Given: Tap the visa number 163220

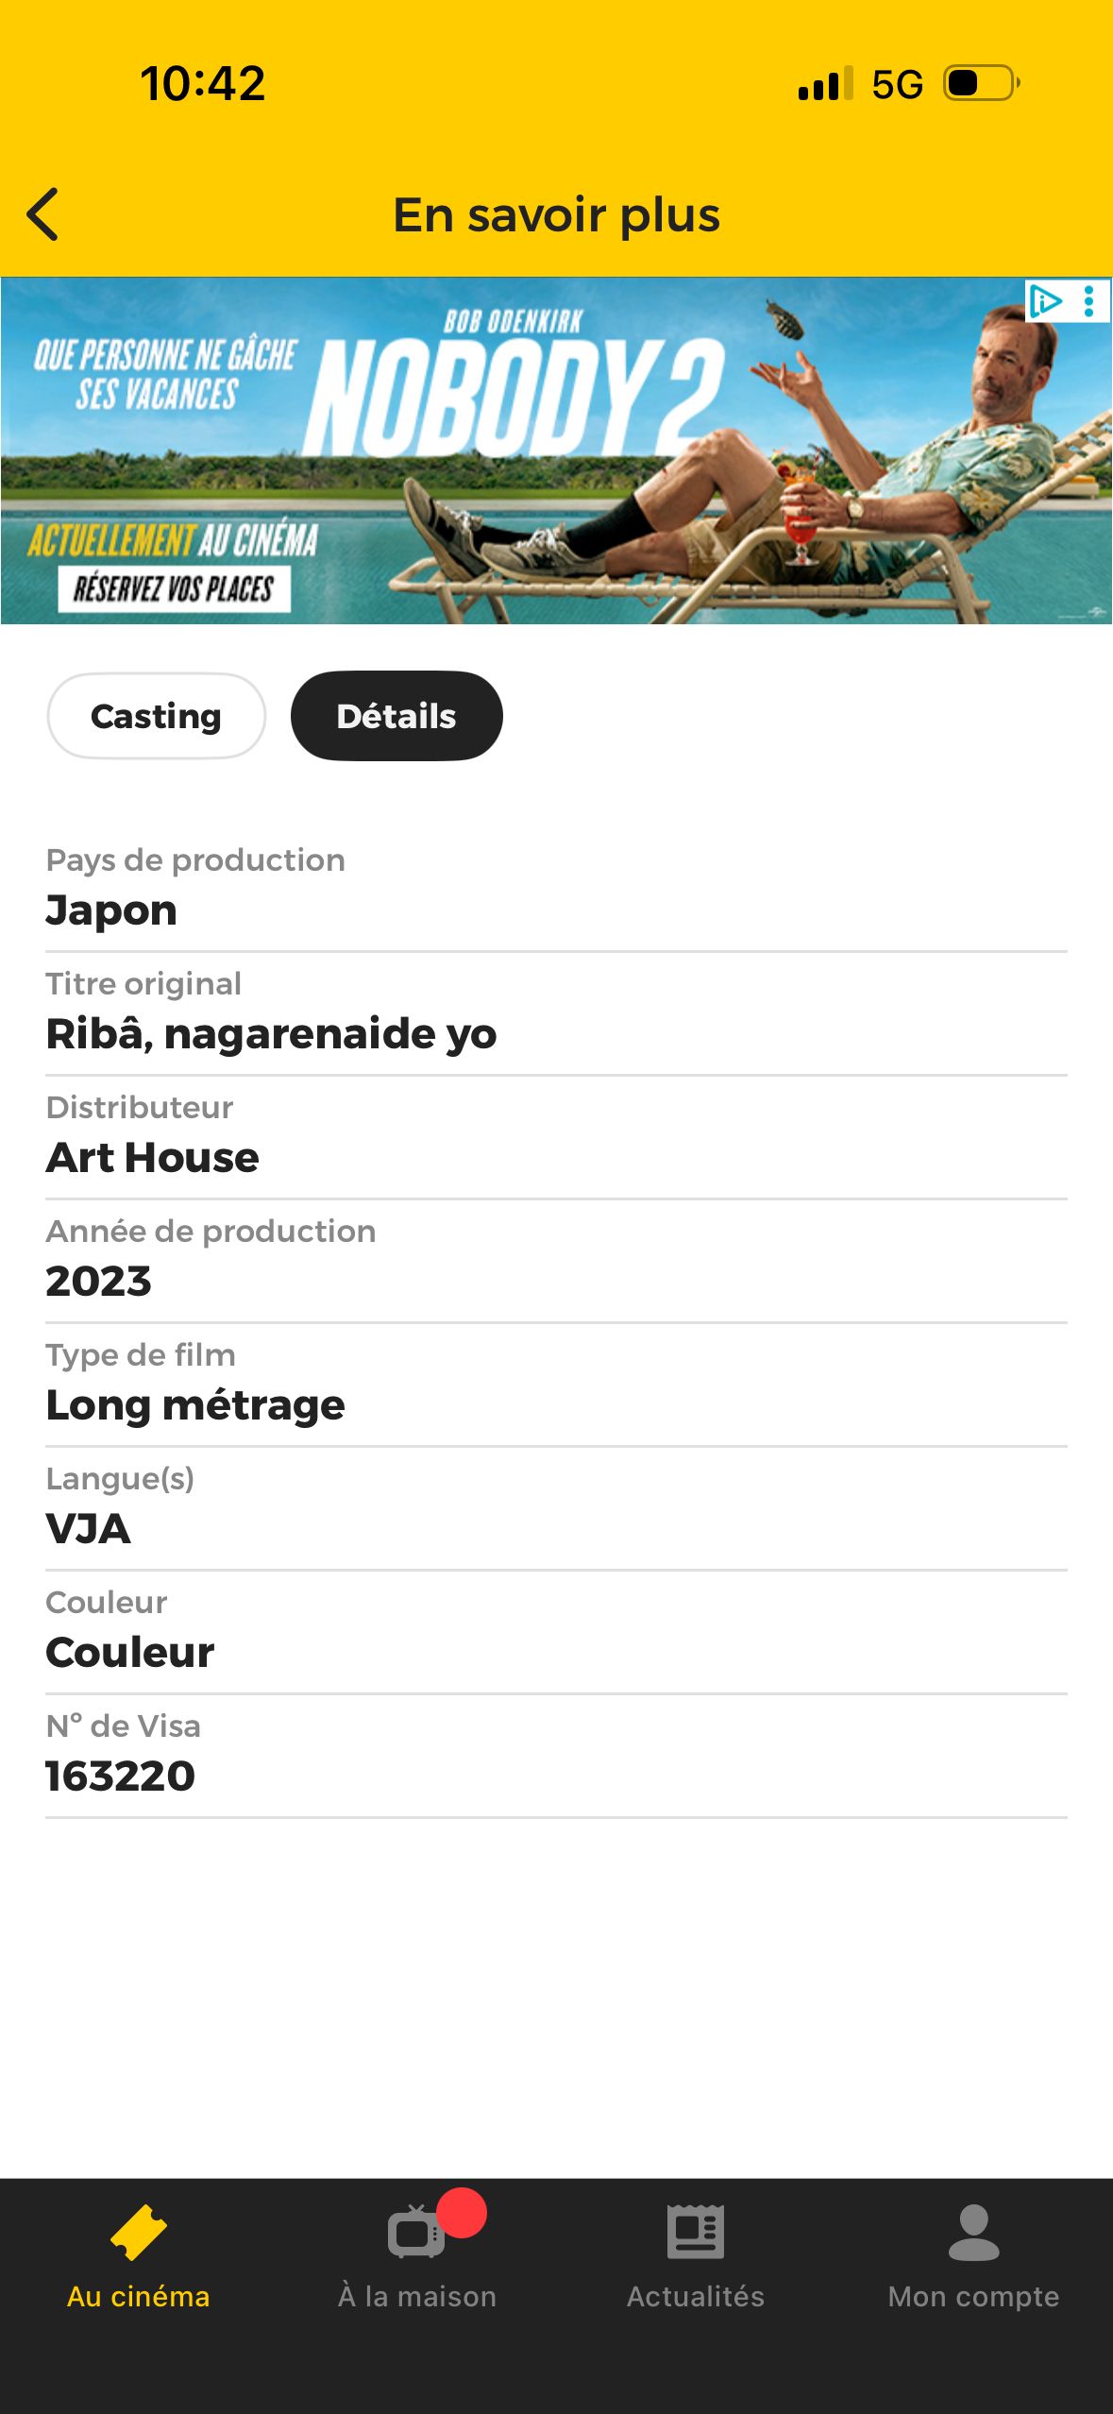Looking at the screenshot, I should coord(120,1776).
